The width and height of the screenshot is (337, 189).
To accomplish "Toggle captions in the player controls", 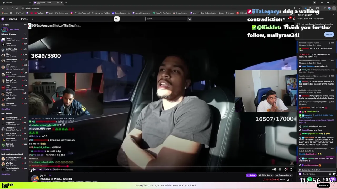I will [280, 169].
